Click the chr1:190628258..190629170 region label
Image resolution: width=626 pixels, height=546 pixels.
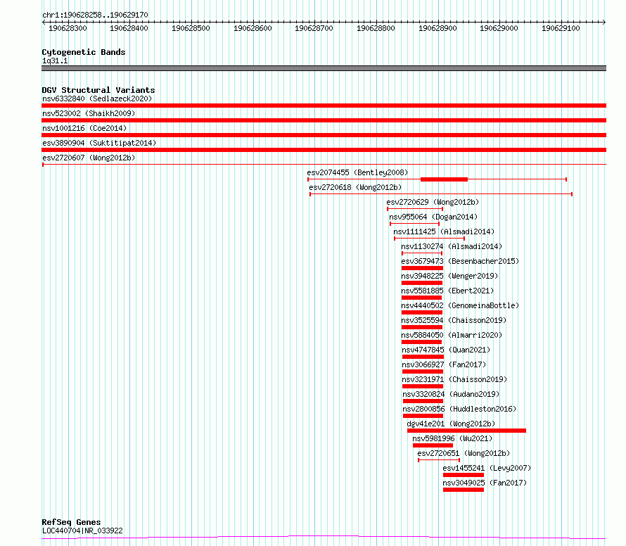click(x=95, y=15)
